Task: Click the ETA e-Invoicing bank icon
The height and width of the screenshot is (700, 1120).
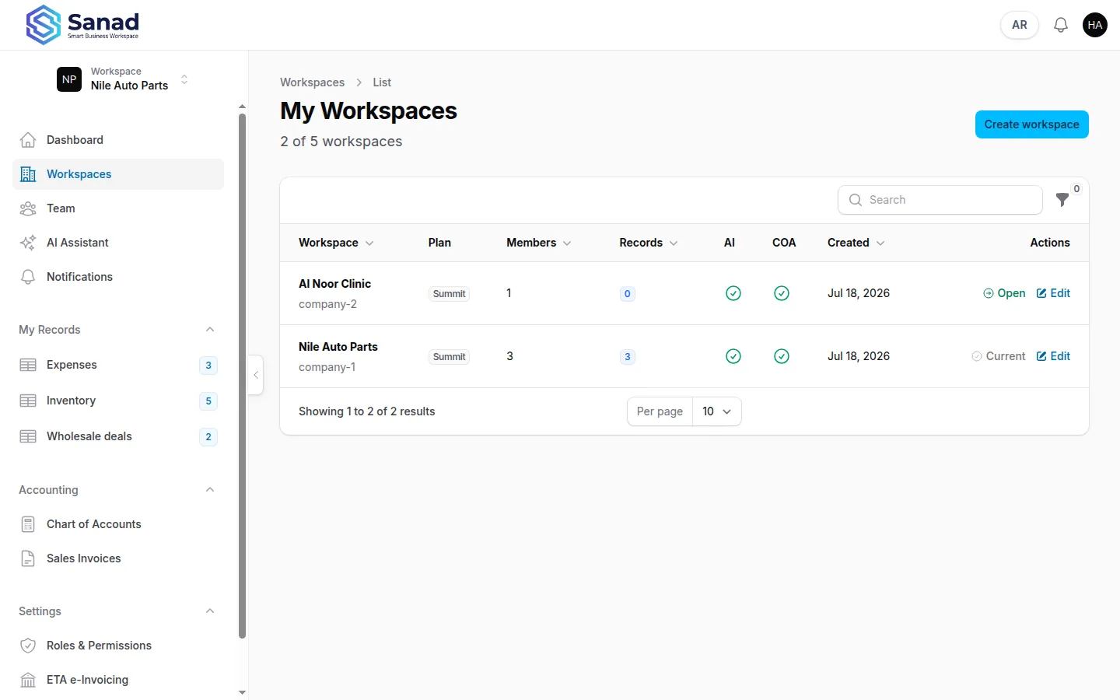Action: [x=28, y=680]
